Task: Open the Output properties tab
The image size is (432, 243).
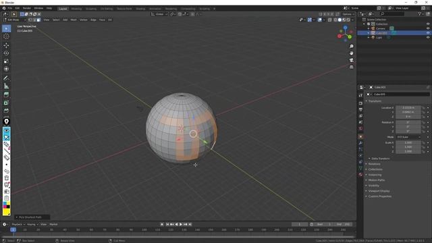Action: point(360,109)
